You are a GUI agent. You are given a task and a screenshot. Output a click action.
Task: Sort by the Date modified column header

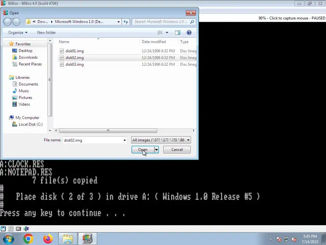(x=159, y=42)
